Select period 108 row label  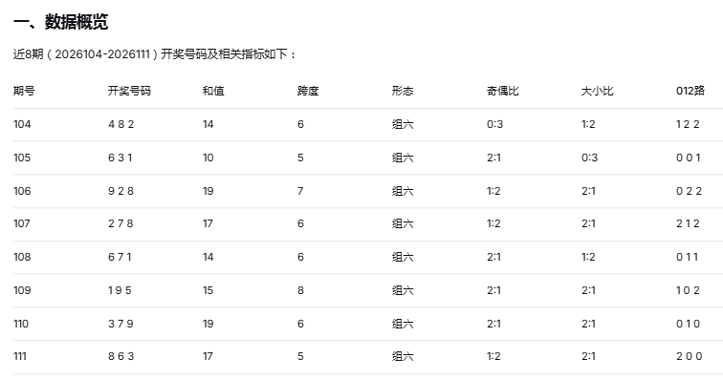[22, 257]
